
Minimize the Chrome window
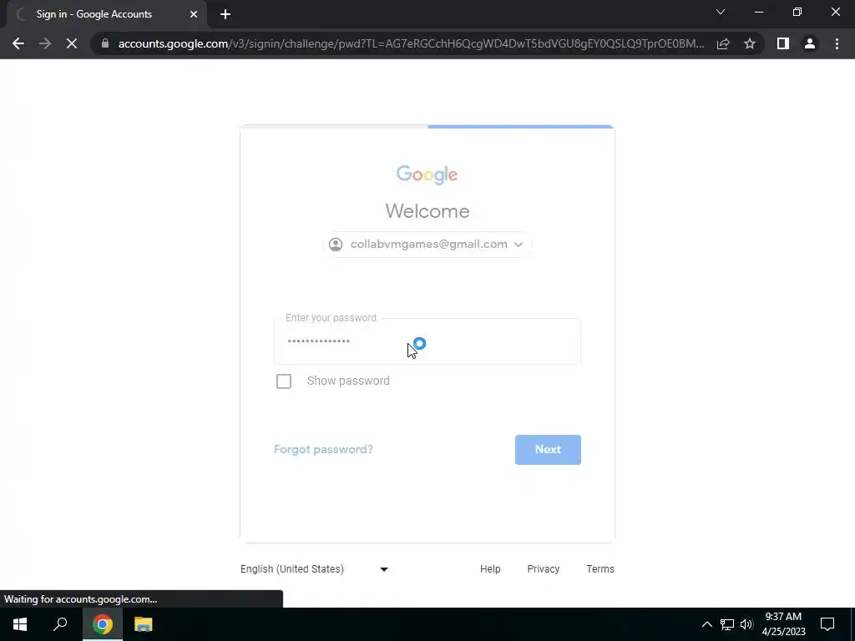point(758,12)
